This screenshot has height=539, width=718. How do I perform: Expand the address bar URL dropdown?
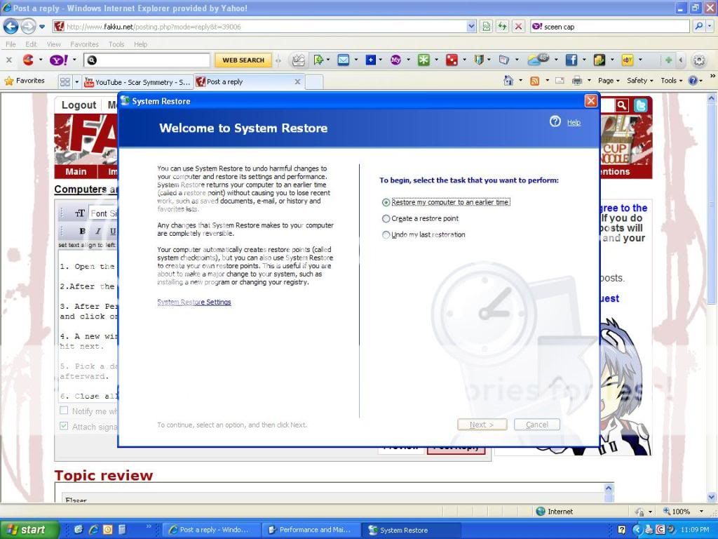(471, 27)
